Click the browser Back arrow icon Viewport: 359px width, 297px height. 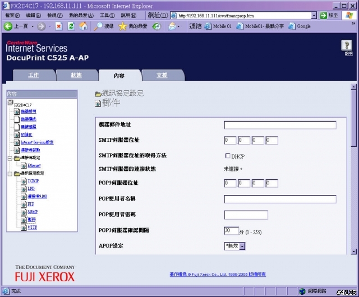[x=8, y=26]
